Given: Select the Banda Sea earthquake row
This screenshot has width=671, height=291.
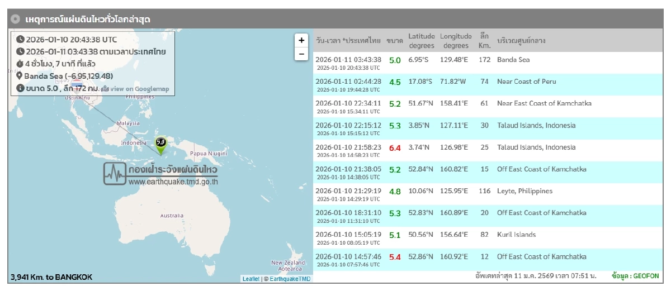Looking at the screenshot, I should [x=486, y=63].
